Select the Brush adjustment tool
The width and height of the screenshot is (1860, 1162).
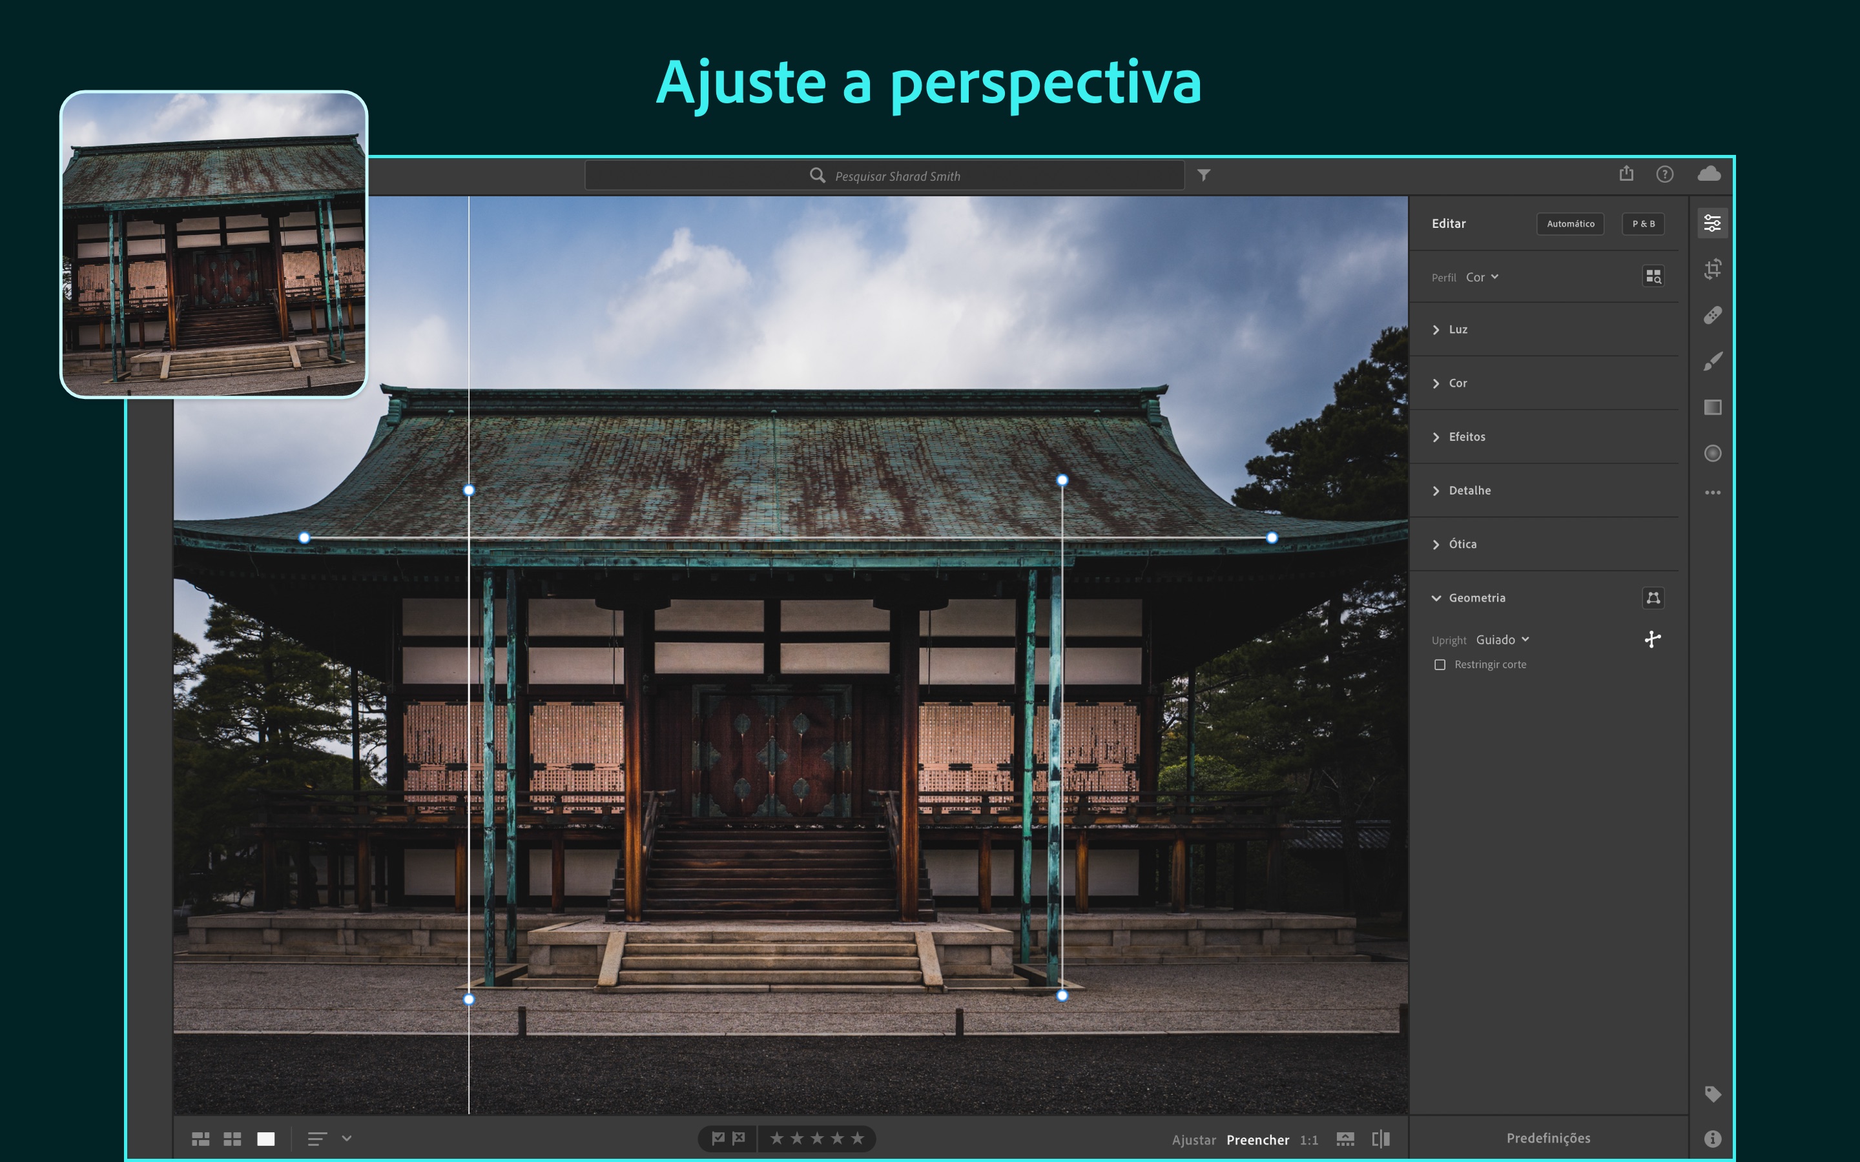pos(1711,362)
